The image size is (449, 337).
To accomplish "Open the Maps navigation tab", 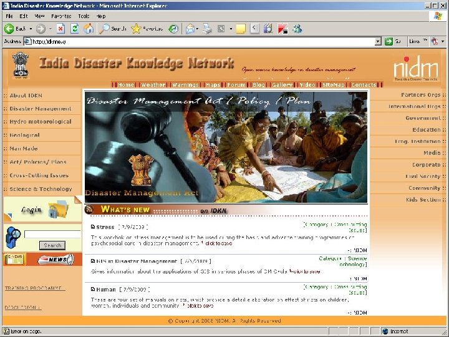I will point(213,84).
